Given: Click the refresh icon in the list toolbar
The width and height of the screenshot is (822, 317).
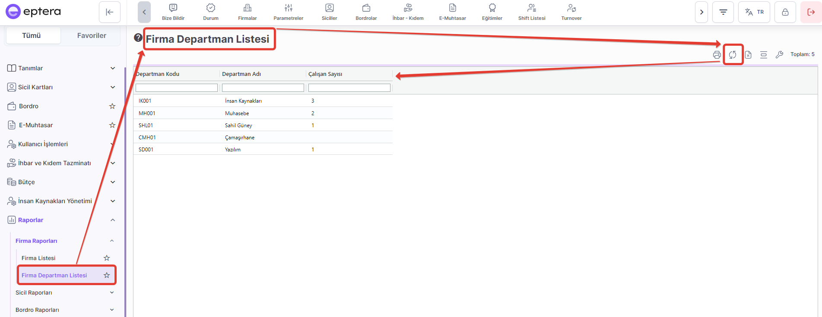Looking at the screenshot, I should (733, 55).
